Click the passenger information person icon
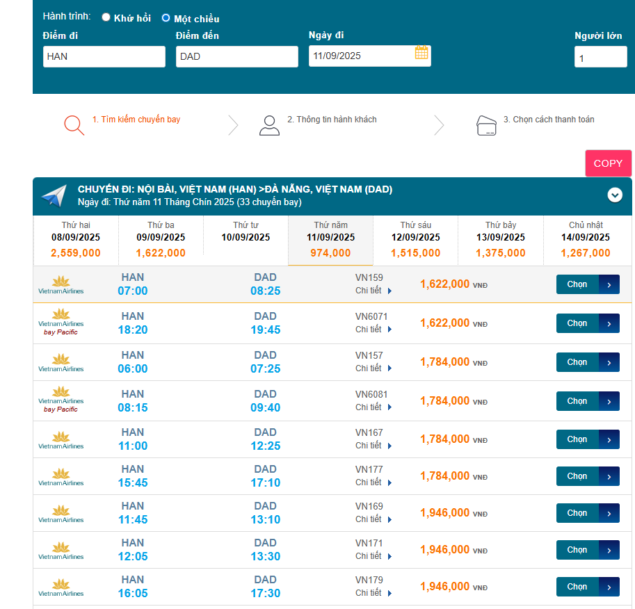 [x=268, y=125]
